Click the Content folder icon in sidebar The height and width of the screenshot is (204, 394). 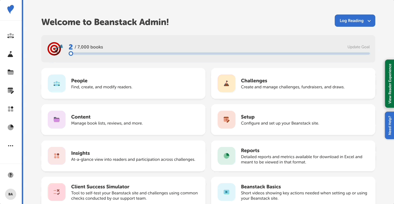click(x=10, y=72)
